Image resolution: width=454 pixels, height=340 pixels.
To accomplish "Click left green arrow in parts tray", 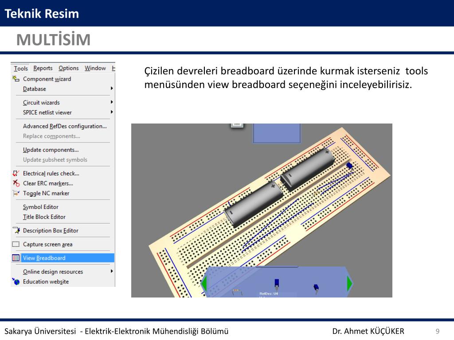I will point(204,284).
